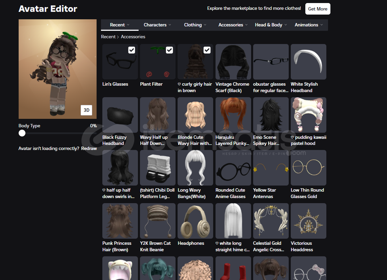This screenshot has width=387, height=280.
Task: Select the red boots thumbnail
Action: click(233, 268)
